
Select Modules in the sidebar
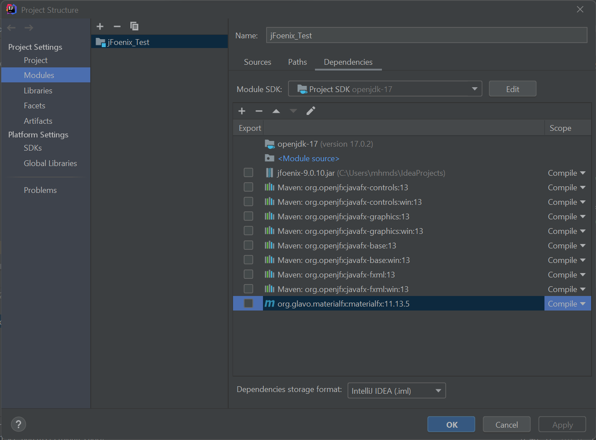click(x=45, y=75)
